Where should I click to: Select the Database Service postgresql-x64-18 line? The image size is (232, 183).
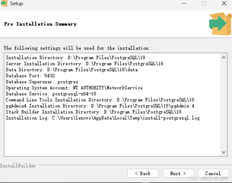point(51,94)
